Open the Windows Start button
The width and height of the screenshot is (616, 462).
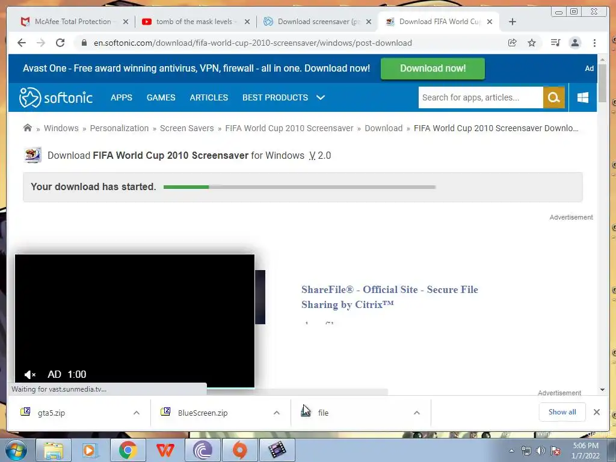click(x=16, y=450)
